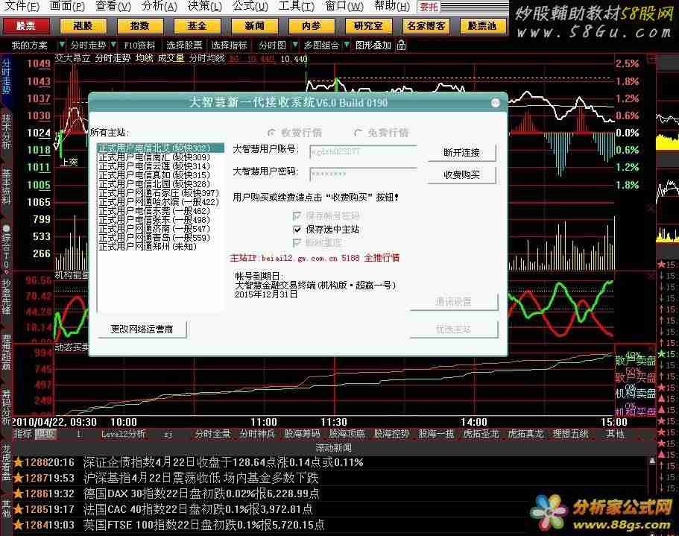
Task: Click the 大智慧用户密码 input field
Action: (x=363, y=174)
